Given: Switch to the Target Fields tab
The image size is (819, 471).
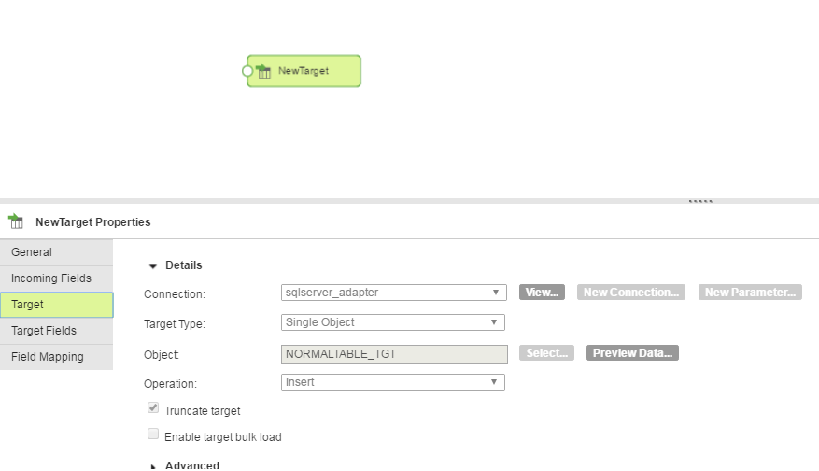Looking at the screenshot, I should tap(56, 331).
